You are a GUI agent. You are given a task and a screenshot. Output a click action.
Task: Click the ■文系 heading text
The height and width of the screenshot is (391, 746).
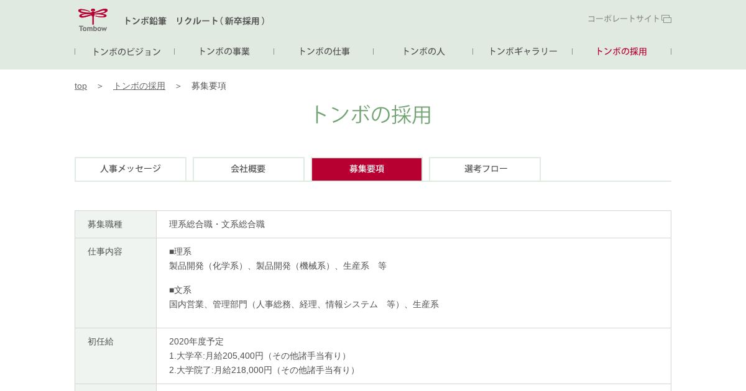click(x=180, y=290)
